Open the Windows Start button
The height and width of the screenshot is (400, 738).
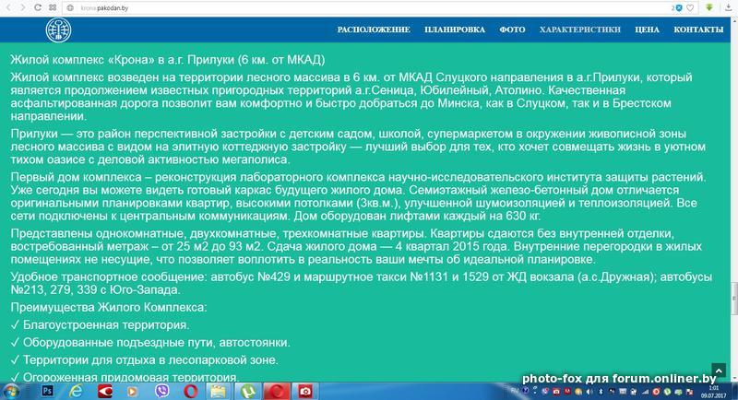(10, 391)
